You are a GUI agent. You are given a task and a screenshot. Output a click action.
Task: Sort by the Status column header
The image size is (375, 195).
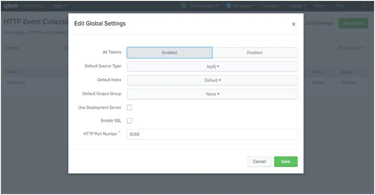click(348, 72)
